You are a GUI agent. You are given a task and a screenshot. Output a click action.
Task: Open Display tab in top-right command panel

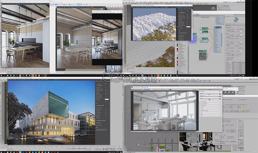click(x=227, y=6)
